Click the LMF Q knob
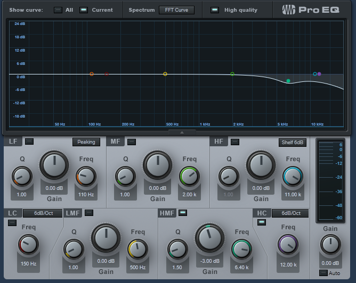Screen dimensions: 356x283 pos(74,249)
